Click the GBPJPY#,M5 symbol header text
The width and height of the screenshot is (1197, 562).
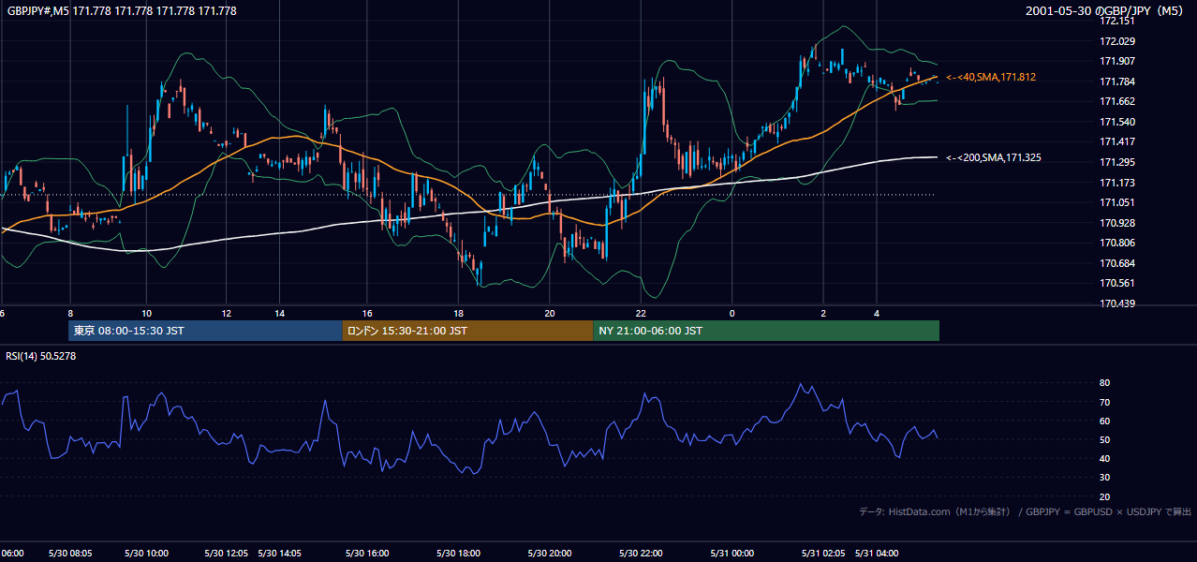point(122,10)
